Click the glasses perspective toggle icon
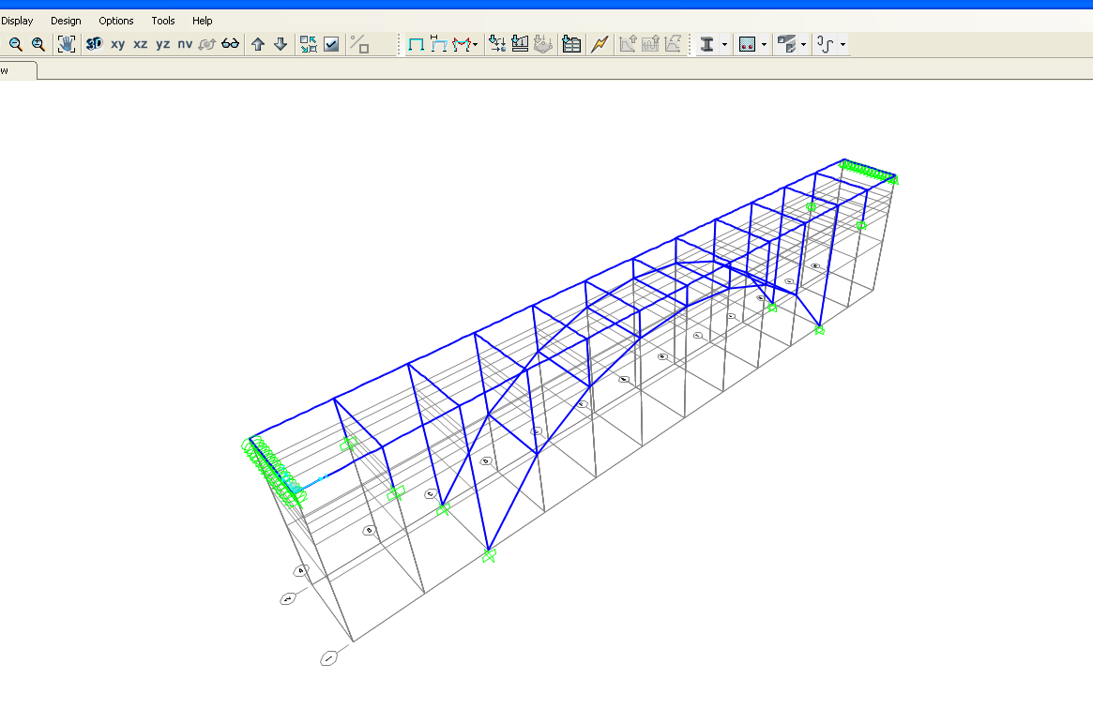 point(230,44)
